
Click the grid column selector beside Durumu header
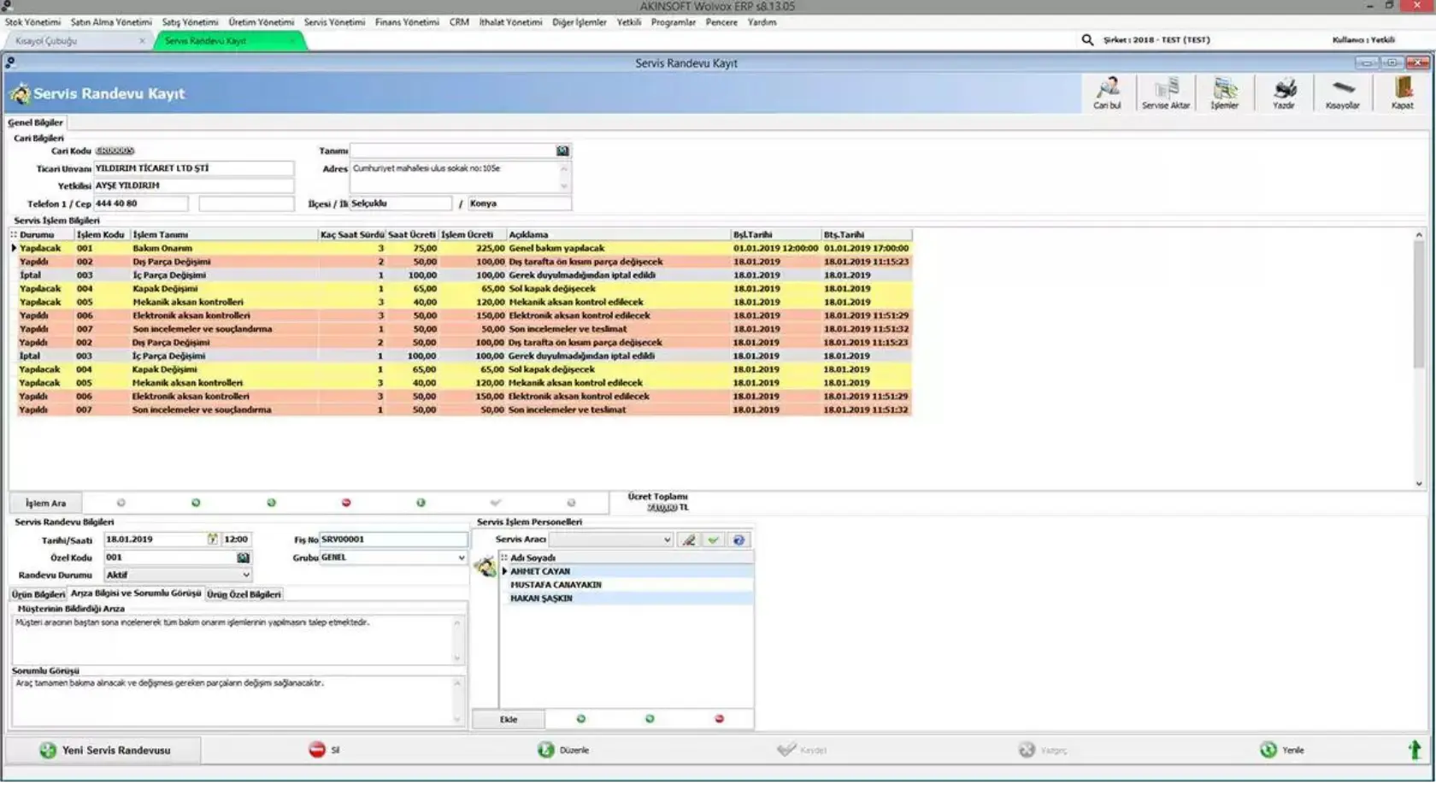pyautogui.click(x=14, y=234)
